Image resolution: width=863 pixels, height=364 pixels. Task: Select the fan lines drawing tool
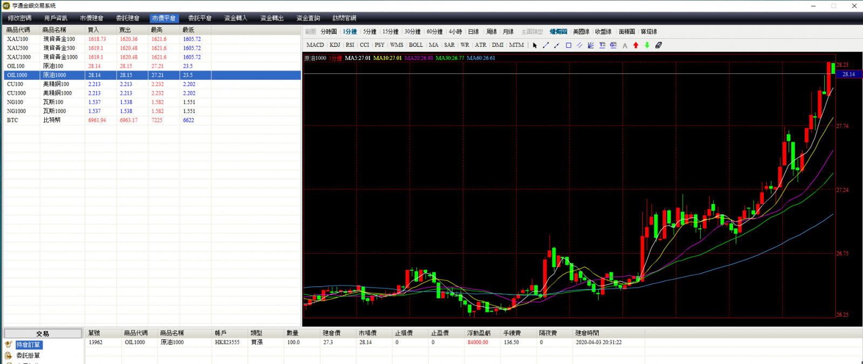tap(591, 45)
